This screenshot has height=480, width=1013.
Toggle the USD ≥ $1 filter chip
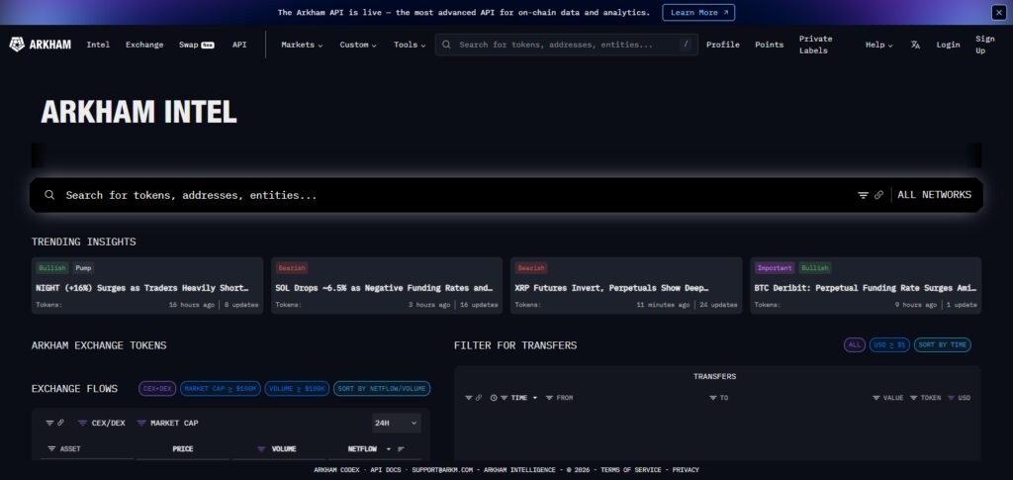coord(889,345)
